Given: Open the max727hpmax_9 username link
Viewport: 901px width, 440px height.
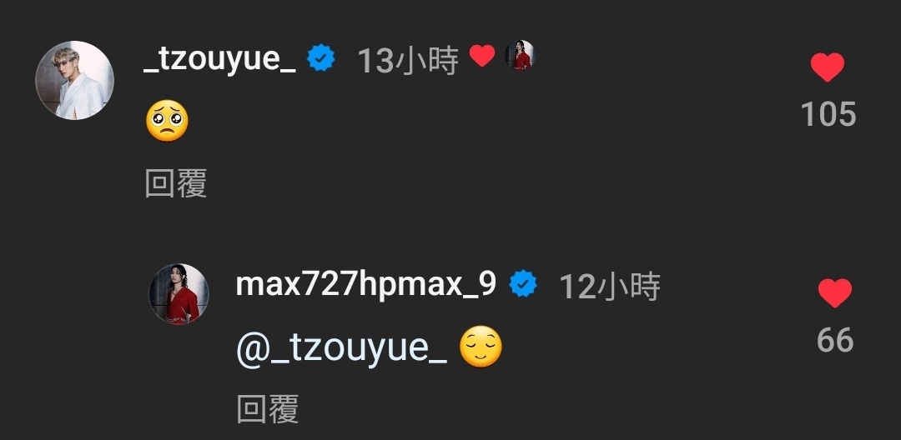Looking at the screenshot, I should [366, 284].
